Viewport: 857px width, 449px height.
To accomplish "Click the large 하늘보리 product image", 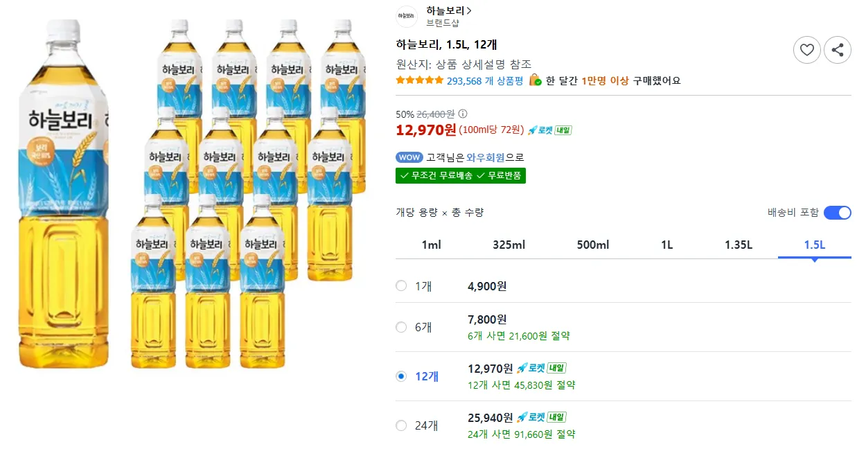I will 62,194.
